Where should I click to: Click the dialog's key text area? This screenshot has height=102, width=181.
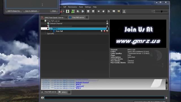click(x=32, y=4)
